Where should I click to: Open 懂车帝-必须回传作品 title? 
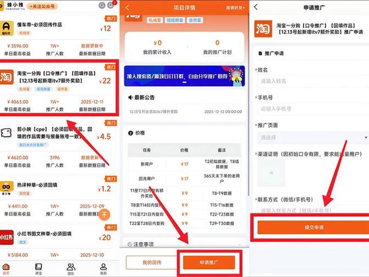tap(40, 25)
